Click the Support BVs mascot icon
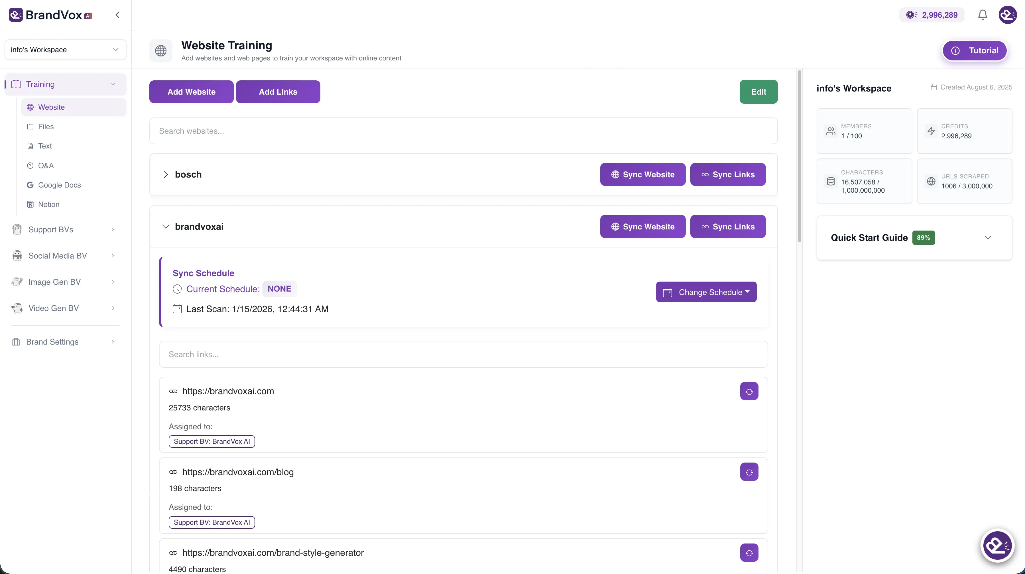 tap(17, 229)
